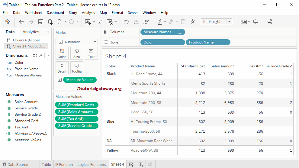This screenshot has width=299, height=168.
Task: Click the Sales Amount column header
Action: (x=222, y=66)
